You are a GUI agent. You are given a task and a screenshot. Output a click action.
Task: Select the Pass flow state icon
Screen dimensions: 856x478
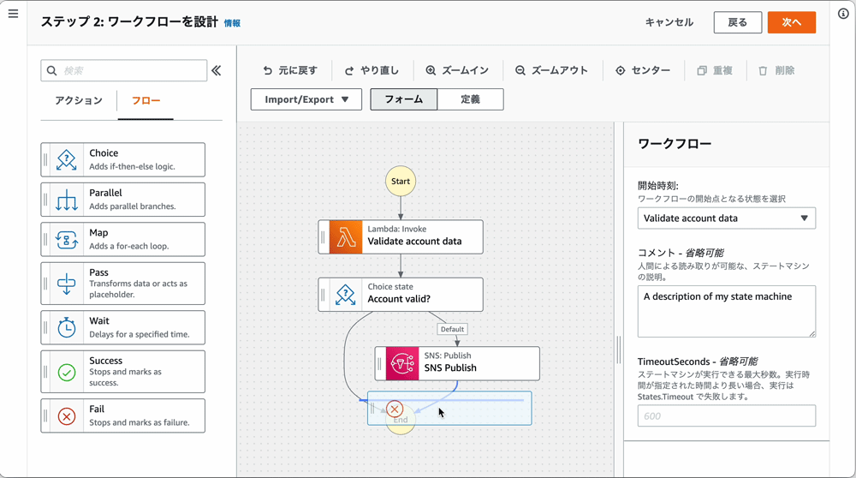[67, 283]
